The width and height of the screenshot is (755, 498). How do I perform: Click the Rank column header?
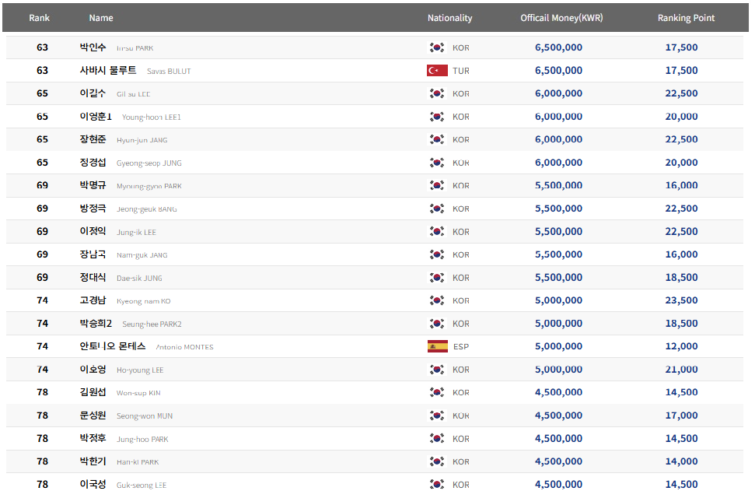point(39,18)
